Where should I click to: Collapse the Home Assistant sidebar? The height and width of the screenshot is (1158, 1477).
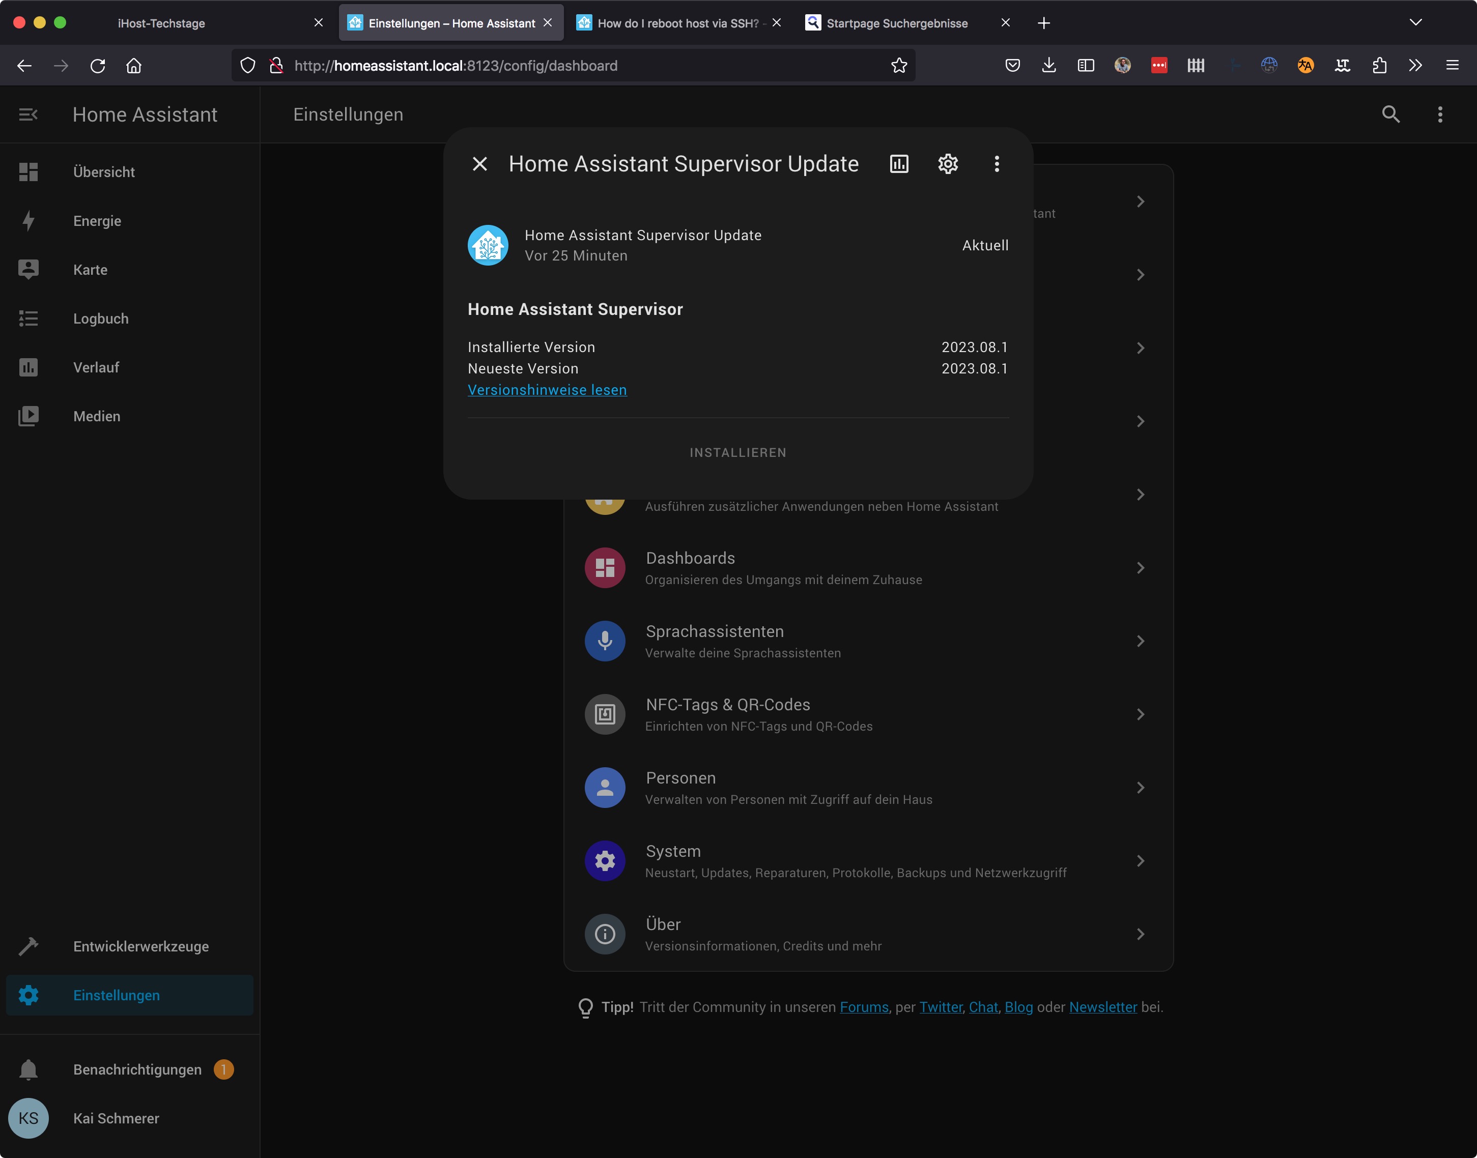pos(28,114)
